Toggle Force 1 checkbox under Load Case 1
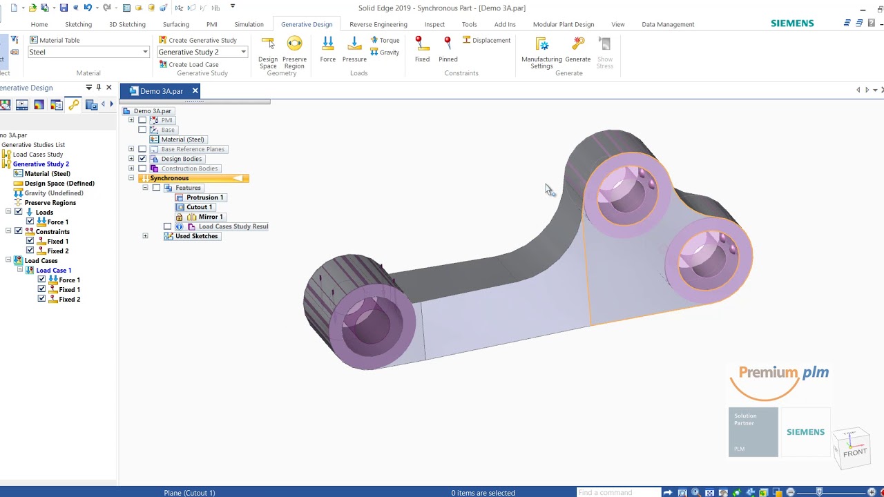The width and height of the screenshot is (884, 497). (41, 280)
